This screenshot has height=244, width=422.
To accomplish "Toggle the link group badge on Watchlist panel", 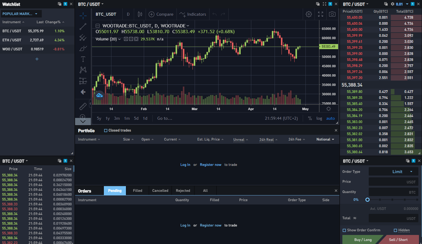I will [65, 4].
